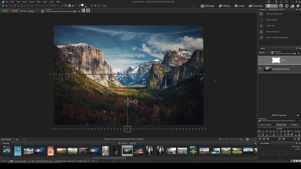Click the Invert mask button
Image resolution: width=301 pixels, height=169 pixels.
294,125
